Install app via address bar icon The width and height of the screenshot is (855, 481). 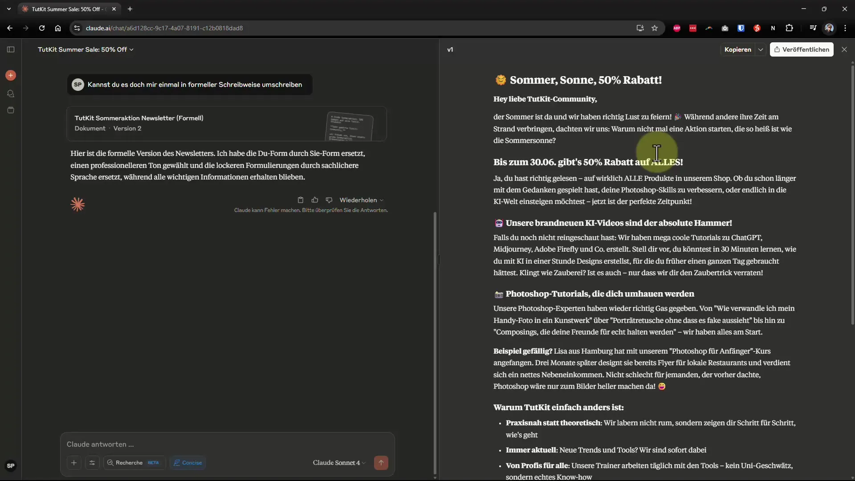(640, 28)
